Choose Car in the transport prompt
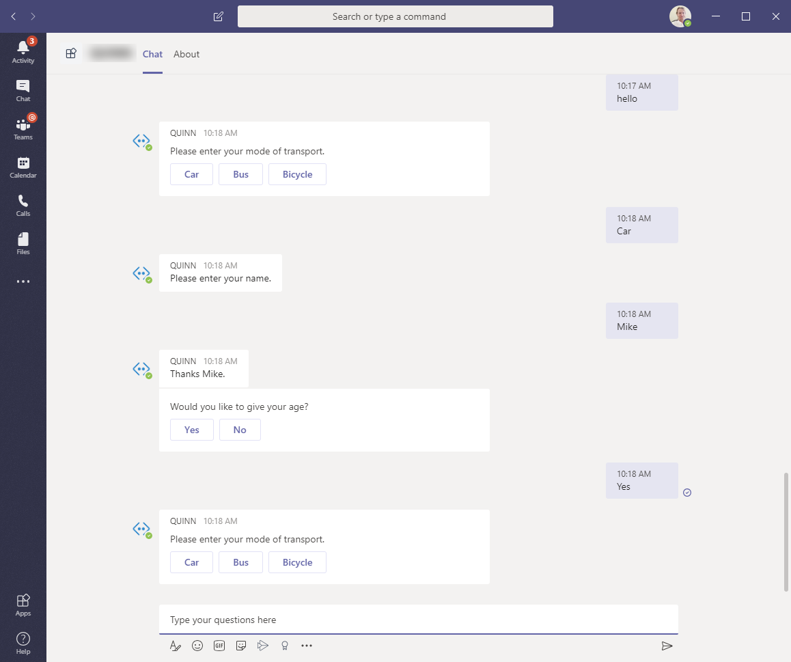This screenshot has height=662, width=791. [191, 562]
